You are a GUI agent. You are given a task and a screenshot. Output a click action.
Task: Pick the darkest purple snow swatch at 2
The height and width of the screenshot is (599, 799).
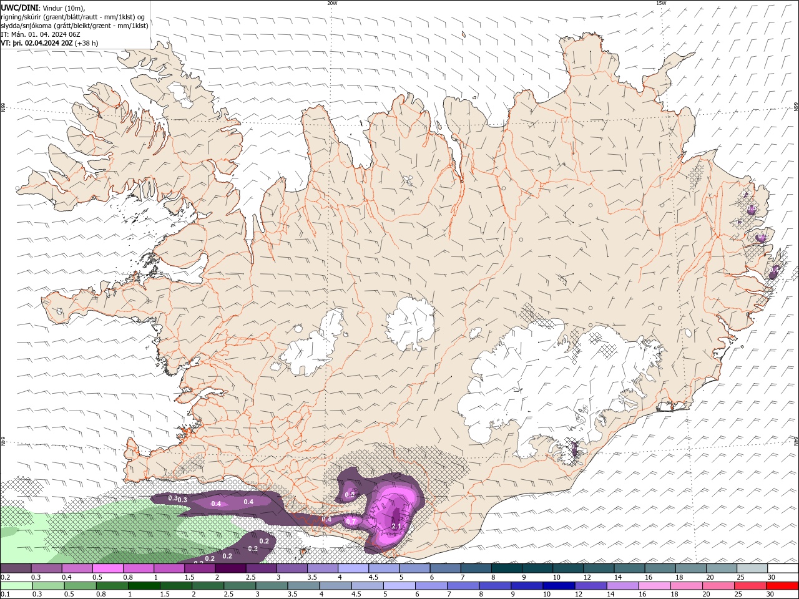click(x=230, y=568)
